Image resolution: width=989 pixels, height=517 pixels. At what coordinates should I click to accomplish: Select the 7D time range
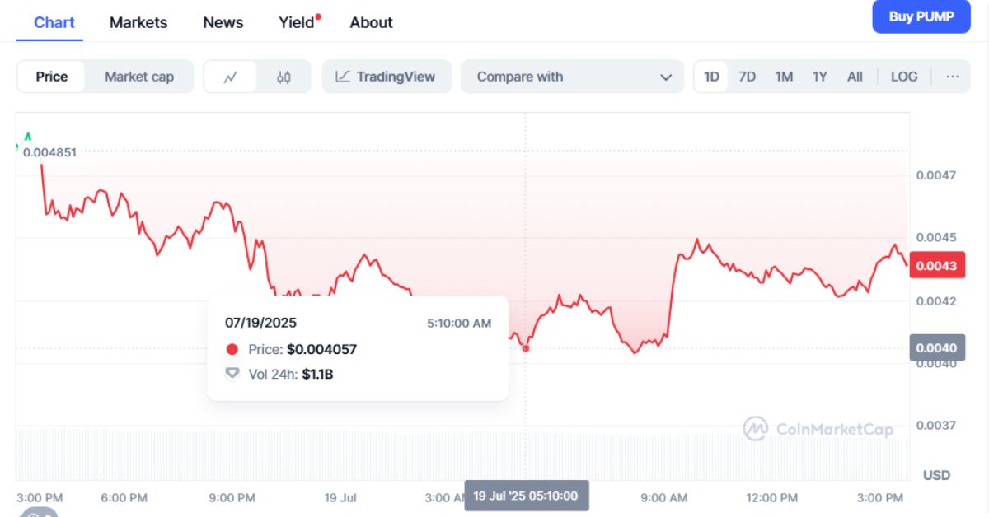747,77
